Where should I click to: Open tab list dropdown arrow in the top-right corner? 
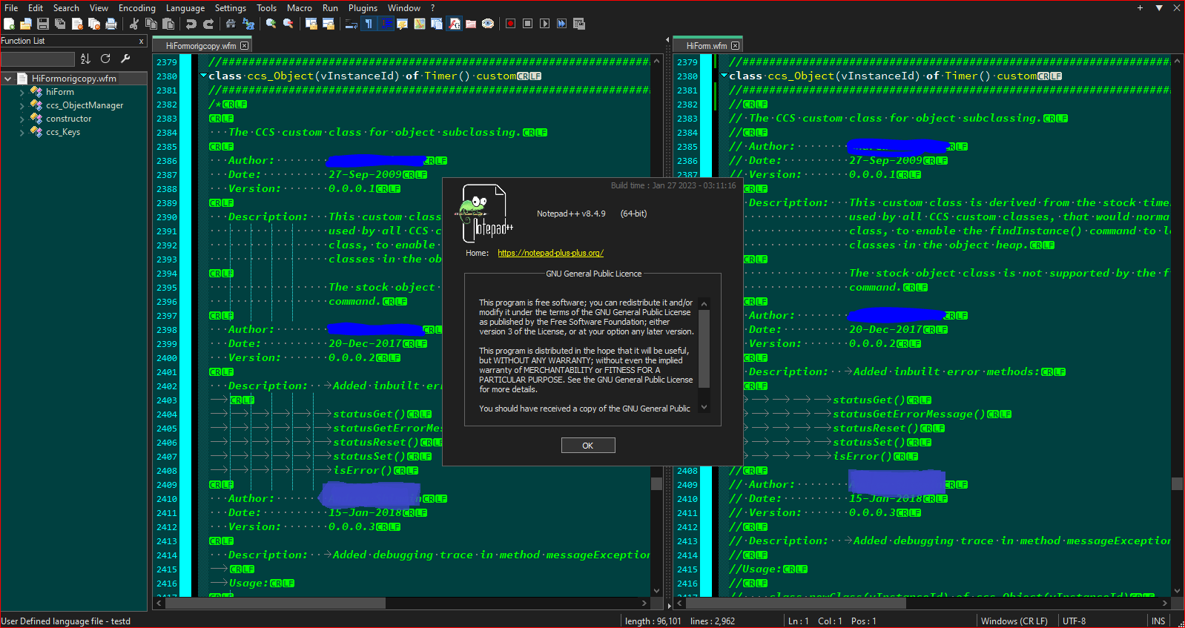[1159, 8]
